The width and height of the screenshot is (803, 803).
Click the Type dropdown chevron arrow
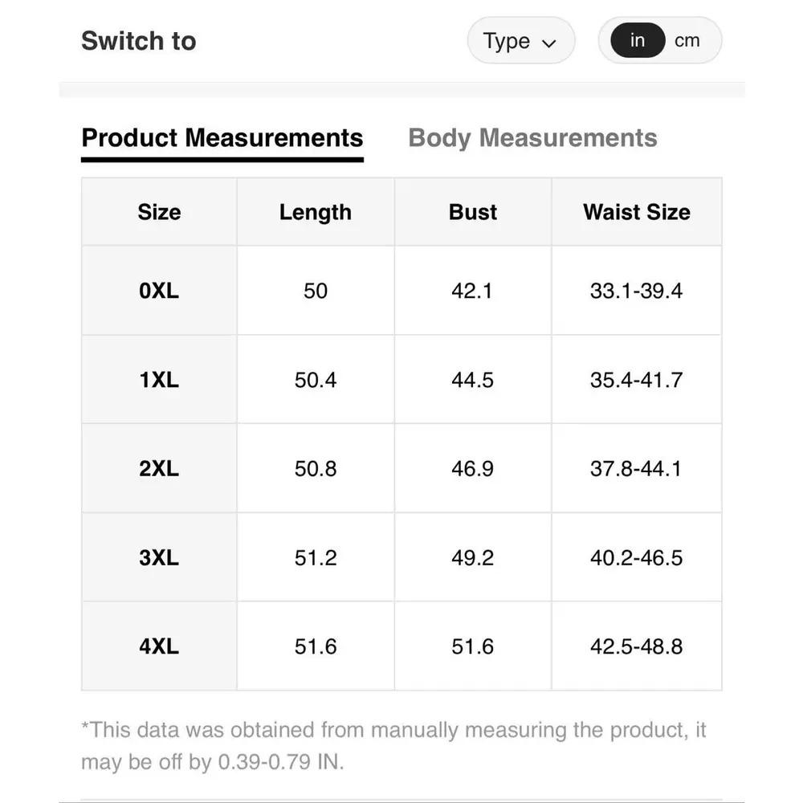click(x=549, y=43)
